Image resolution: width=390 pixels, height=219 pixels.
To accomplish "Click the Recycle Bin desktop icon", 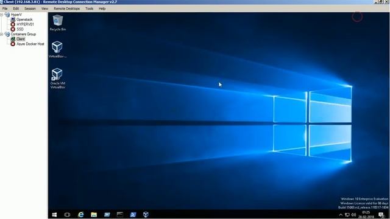I will pos(58,23).
